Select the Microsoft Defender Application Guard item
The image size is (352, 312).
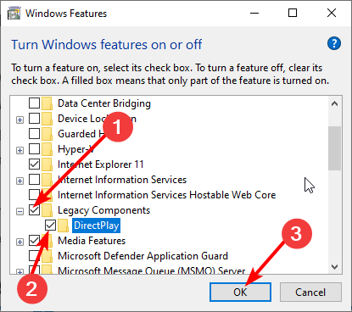(x=142, y=256)
